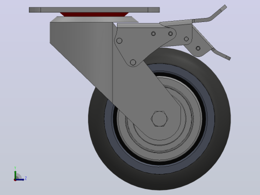Click the blue Z axis arrow of triad
The width and height of the screenshot is (260, 195).
pyautogui.click(x=20, y=179)
